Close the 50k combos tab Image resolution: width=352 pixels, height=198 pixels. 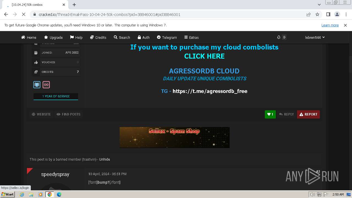click(x=64, y=5)
